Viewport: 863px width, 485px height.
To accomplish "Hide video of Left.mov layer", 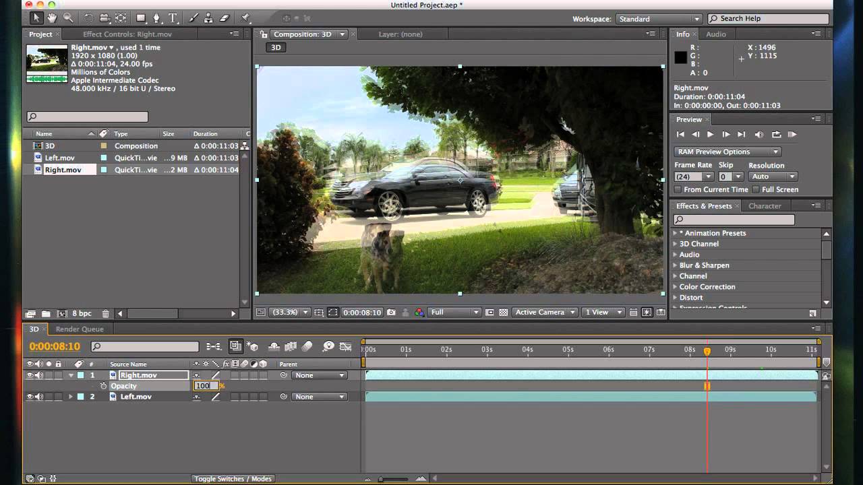I will 30,397.
